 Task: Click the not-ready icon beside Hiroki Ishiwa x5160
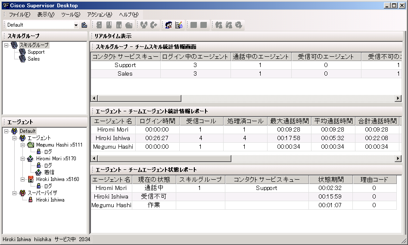[31, 179]
